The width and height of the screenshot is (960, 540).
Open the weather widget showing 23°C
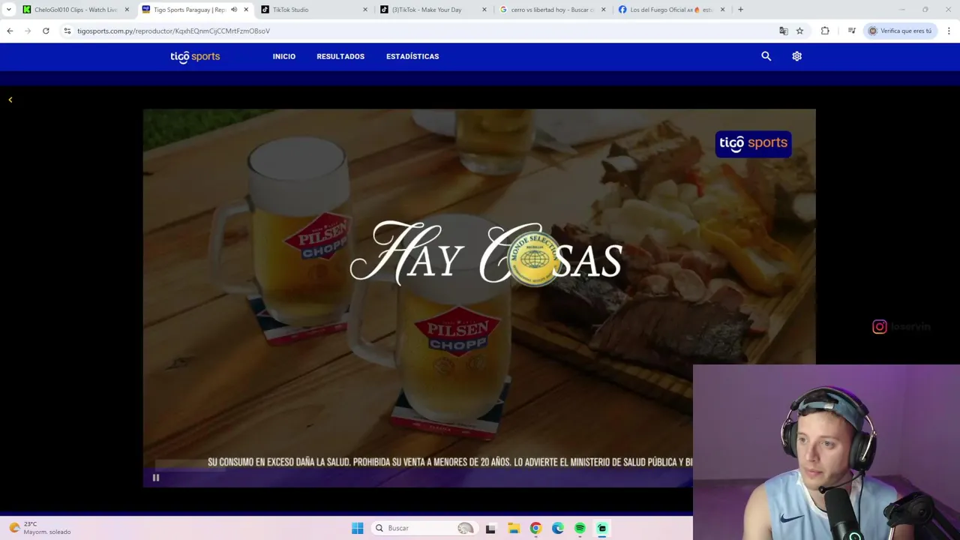(40, 528)
